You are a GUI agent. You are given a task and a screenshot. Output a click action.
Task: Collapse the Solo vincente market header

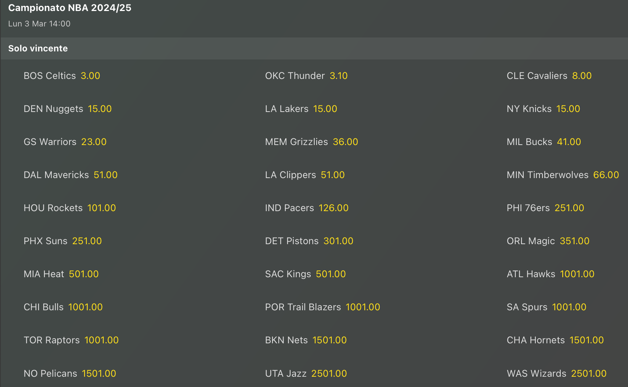(x=38, y=48)
